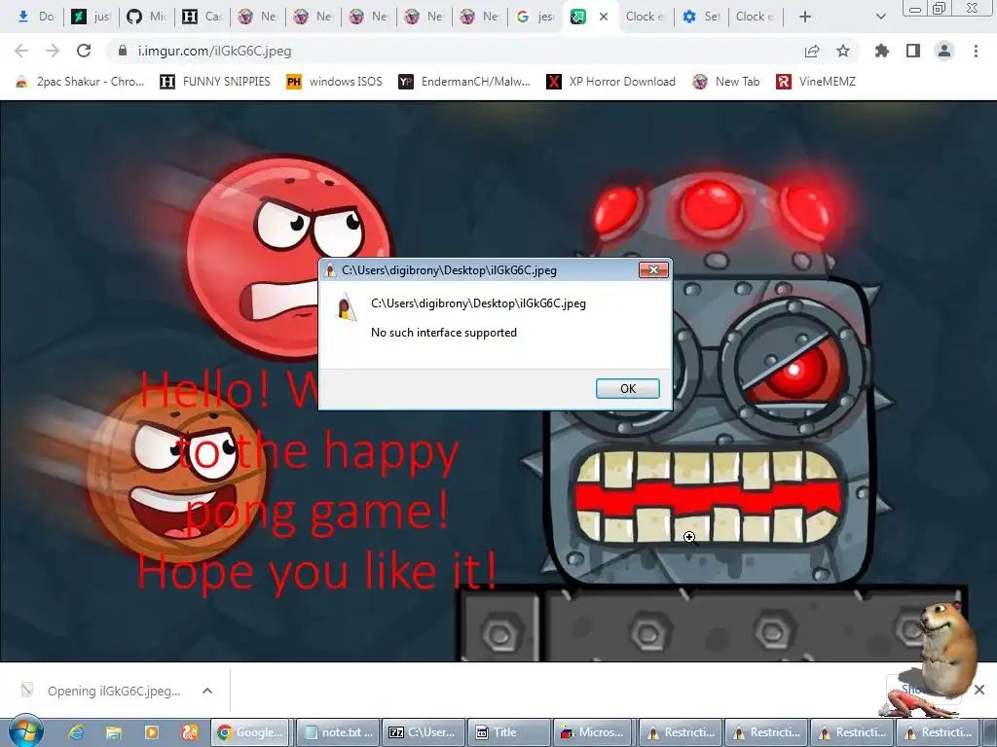997x747 pixels.
Task: View site info padlock icon
Action: [122, 51]
